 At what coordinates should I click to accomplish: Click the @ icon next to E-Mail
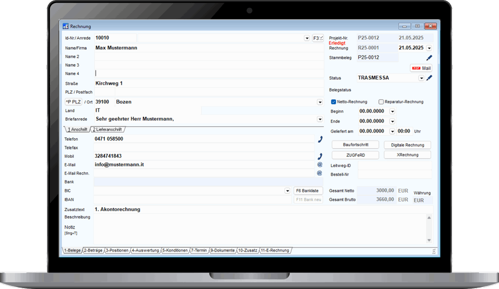[320, 164]
